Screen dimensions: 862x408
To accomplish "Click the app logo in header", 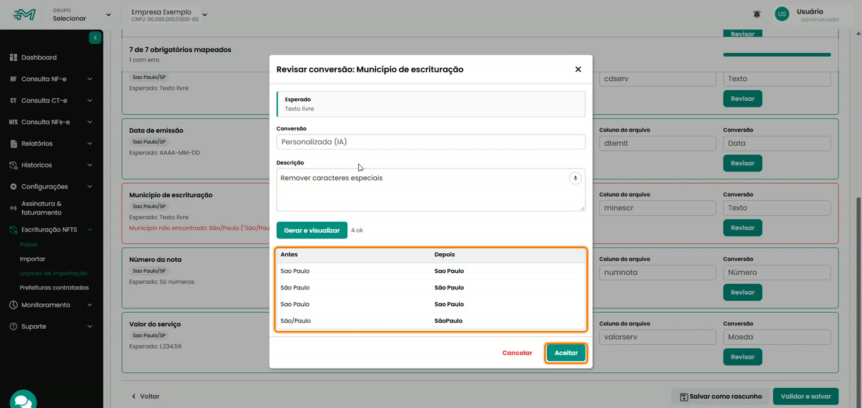I will 25,15.
